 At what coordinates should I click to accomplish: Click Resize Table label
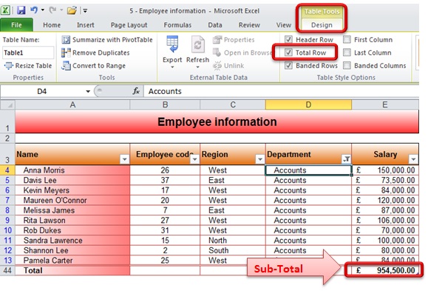33,66
